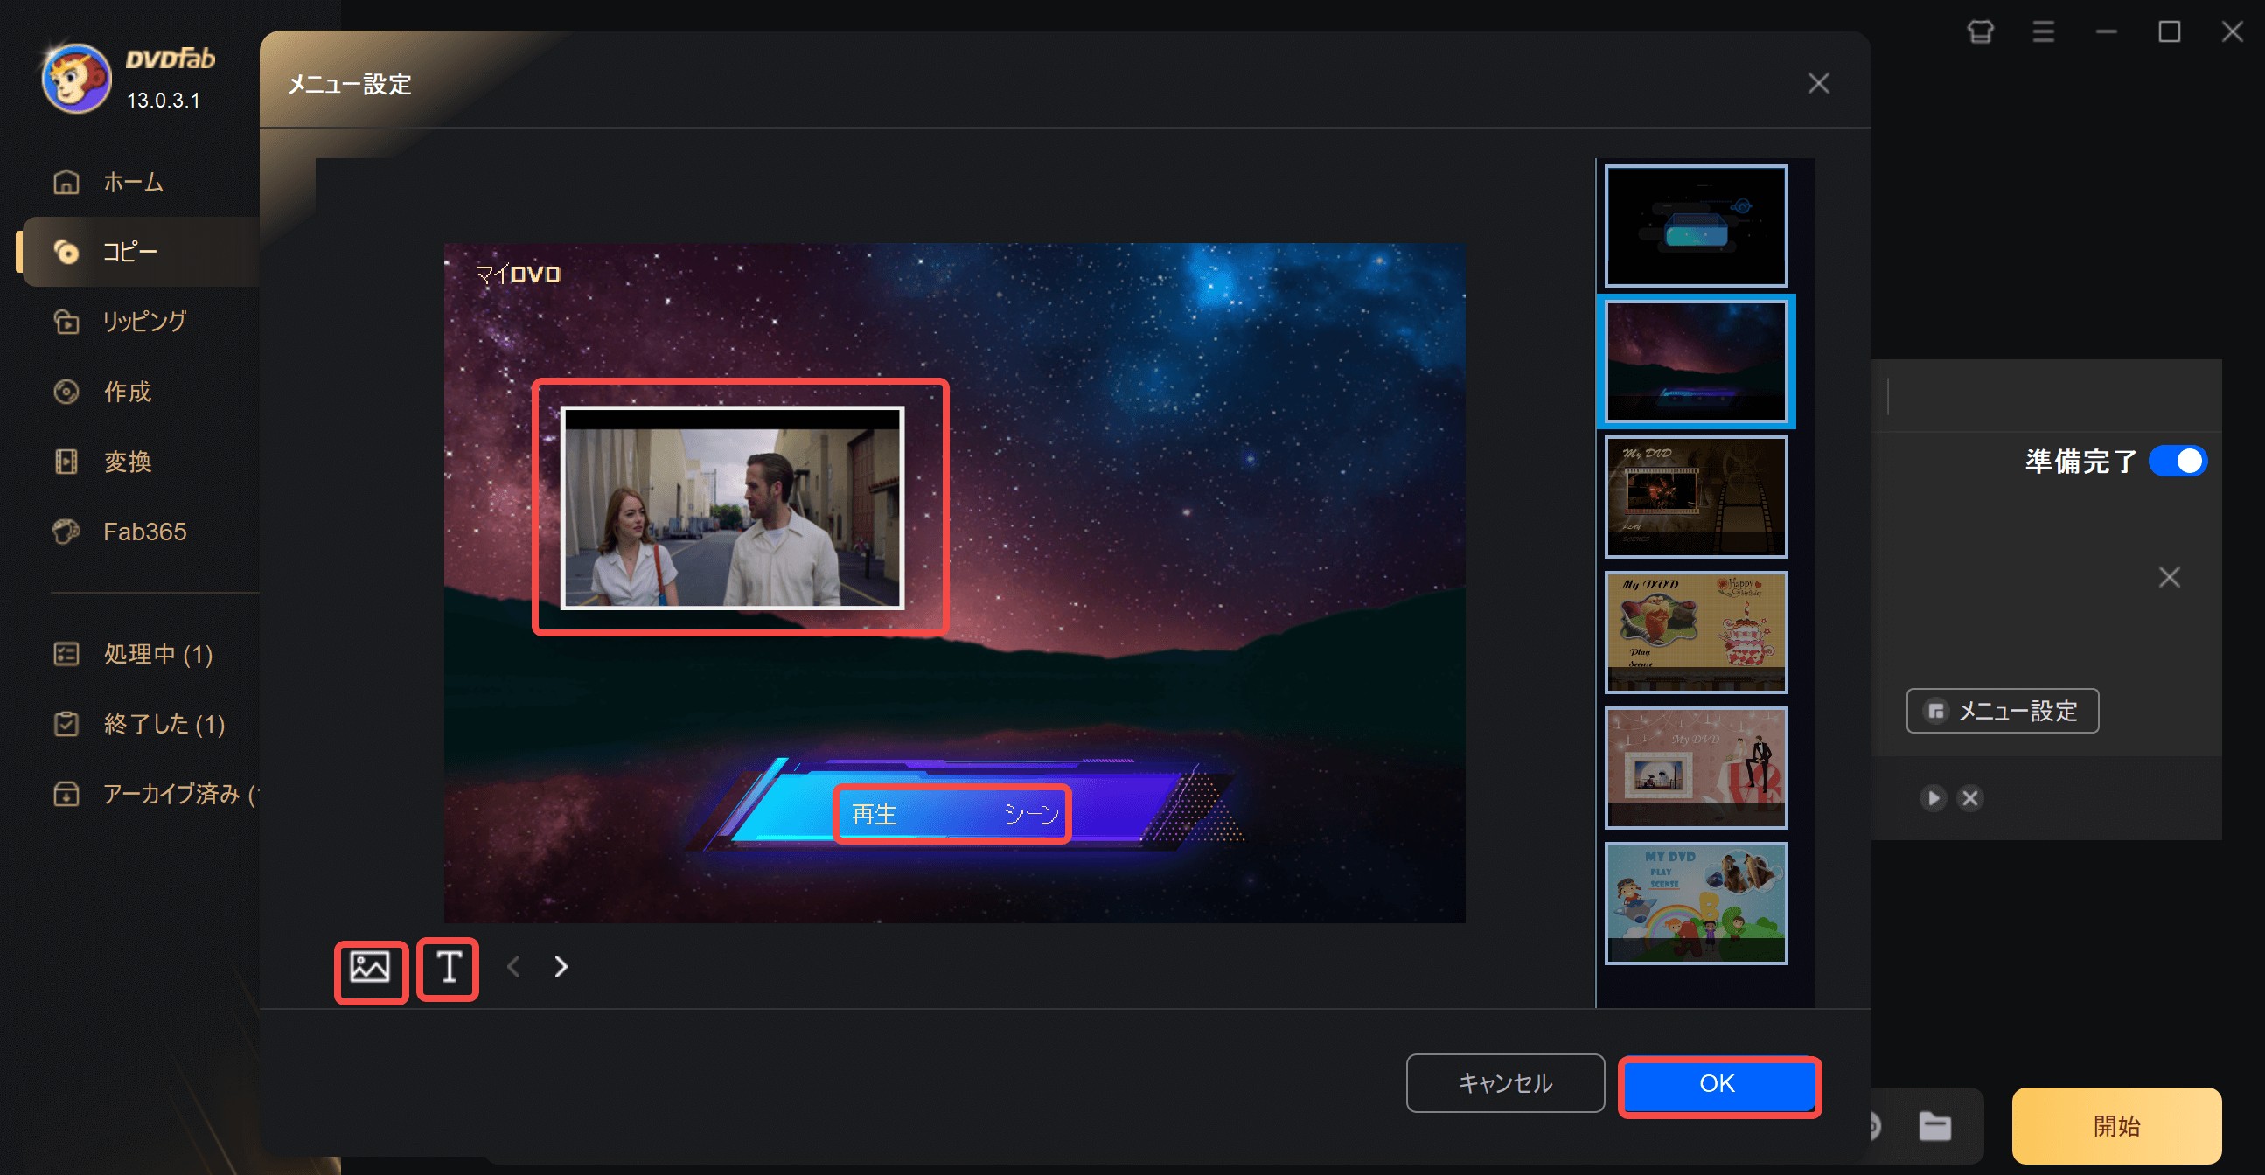Click the 処理中 list icon
The width and height of the screenshot is (2265, 1175).
[x=66, y=654]
